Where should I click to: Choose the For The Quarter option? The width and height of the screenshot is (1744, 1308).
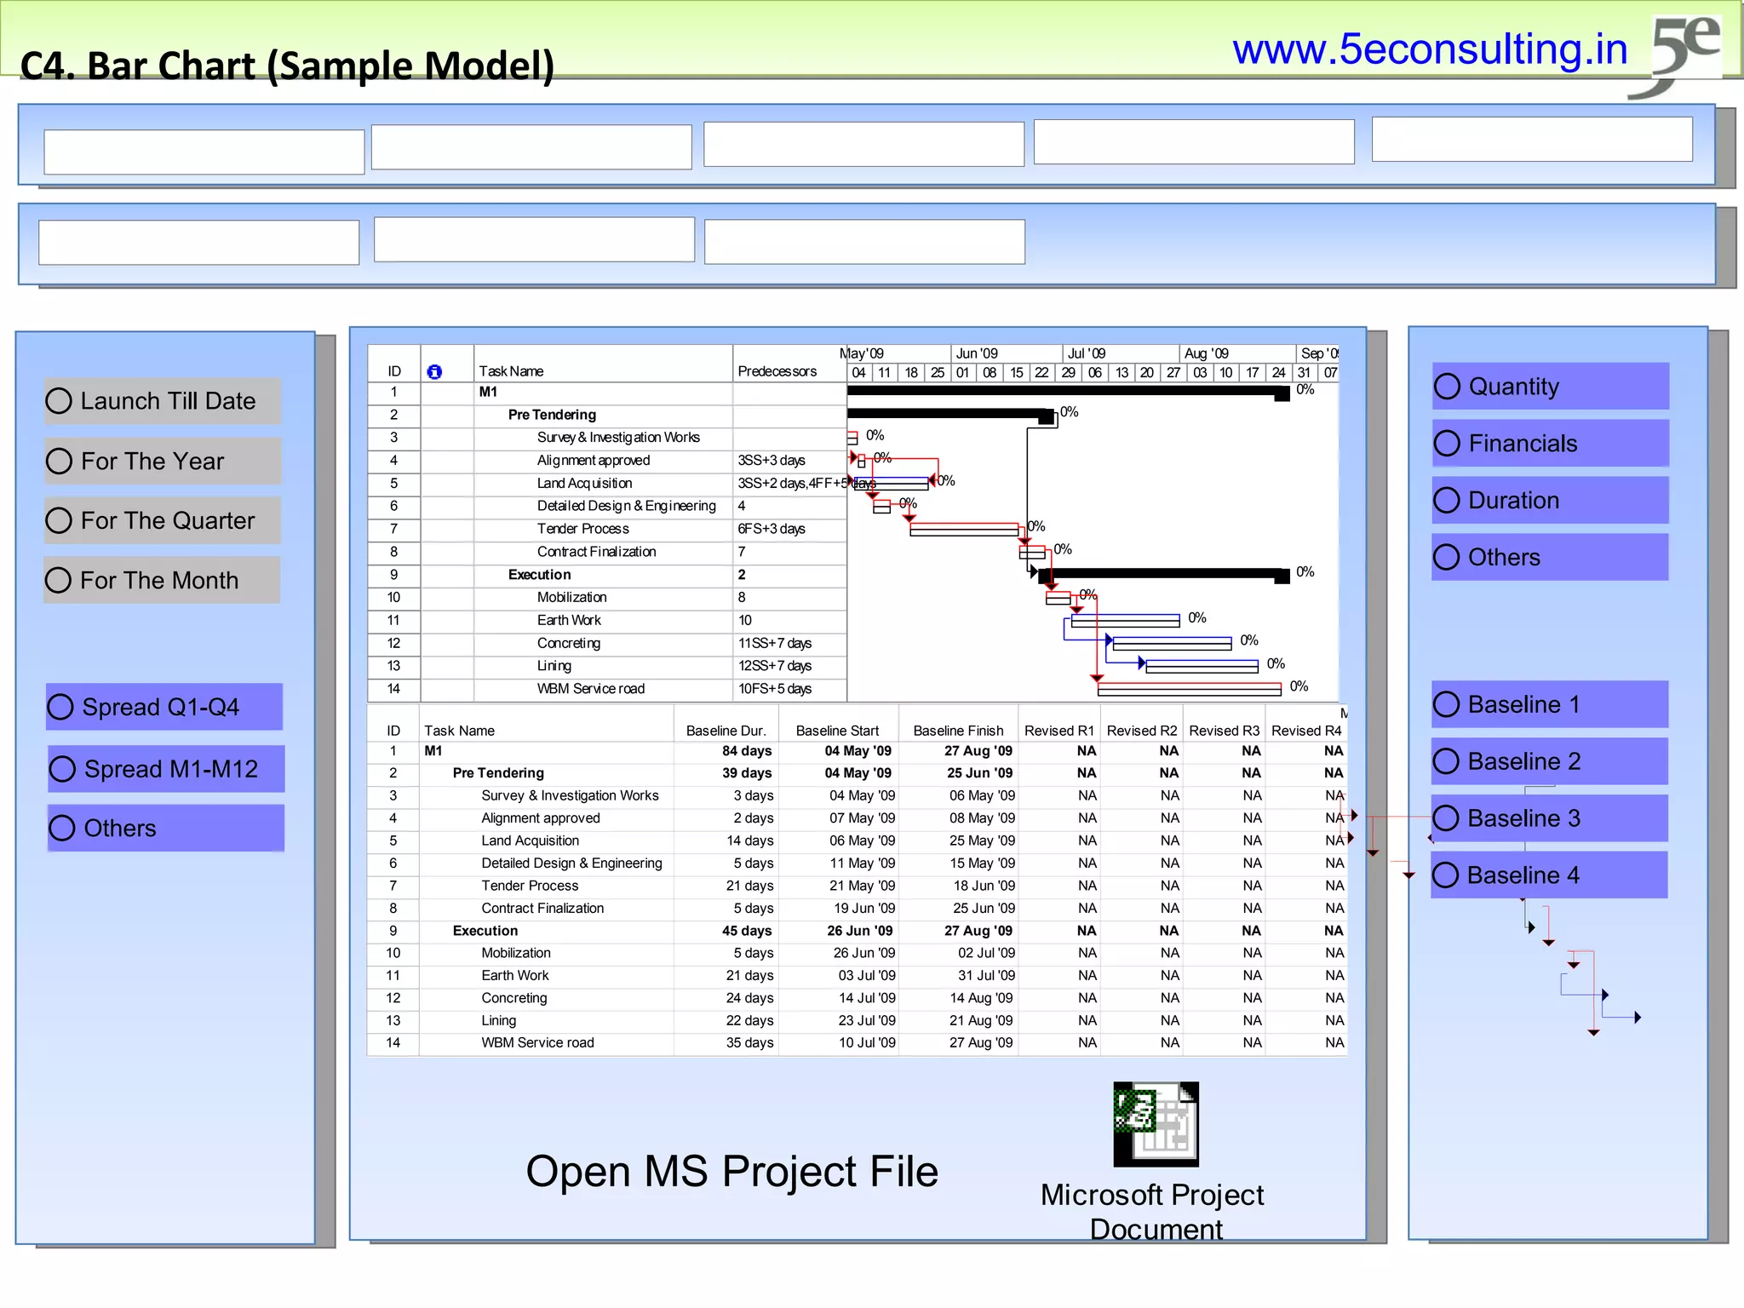tap(163, 520)
